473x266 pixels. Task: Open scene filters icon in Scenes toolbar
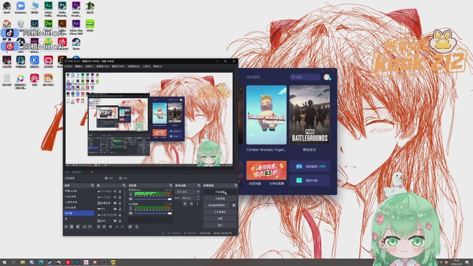click(x=78, y=226)
